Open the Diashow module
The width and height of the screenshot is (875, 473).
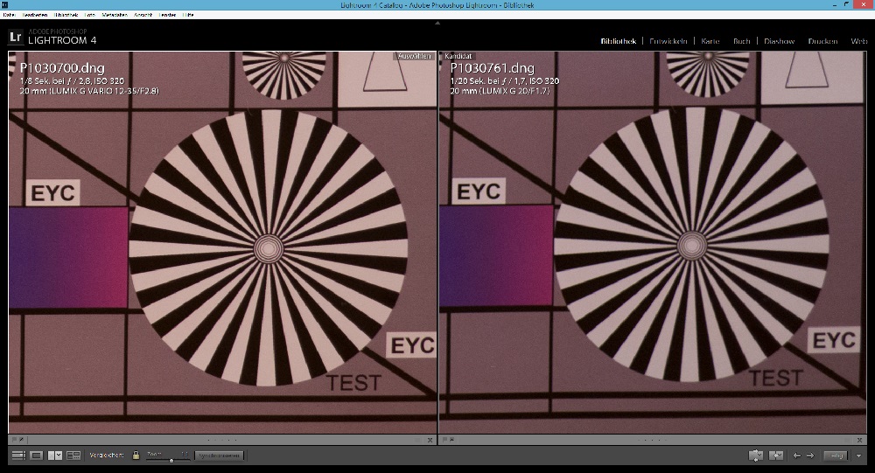coord(779,41)
